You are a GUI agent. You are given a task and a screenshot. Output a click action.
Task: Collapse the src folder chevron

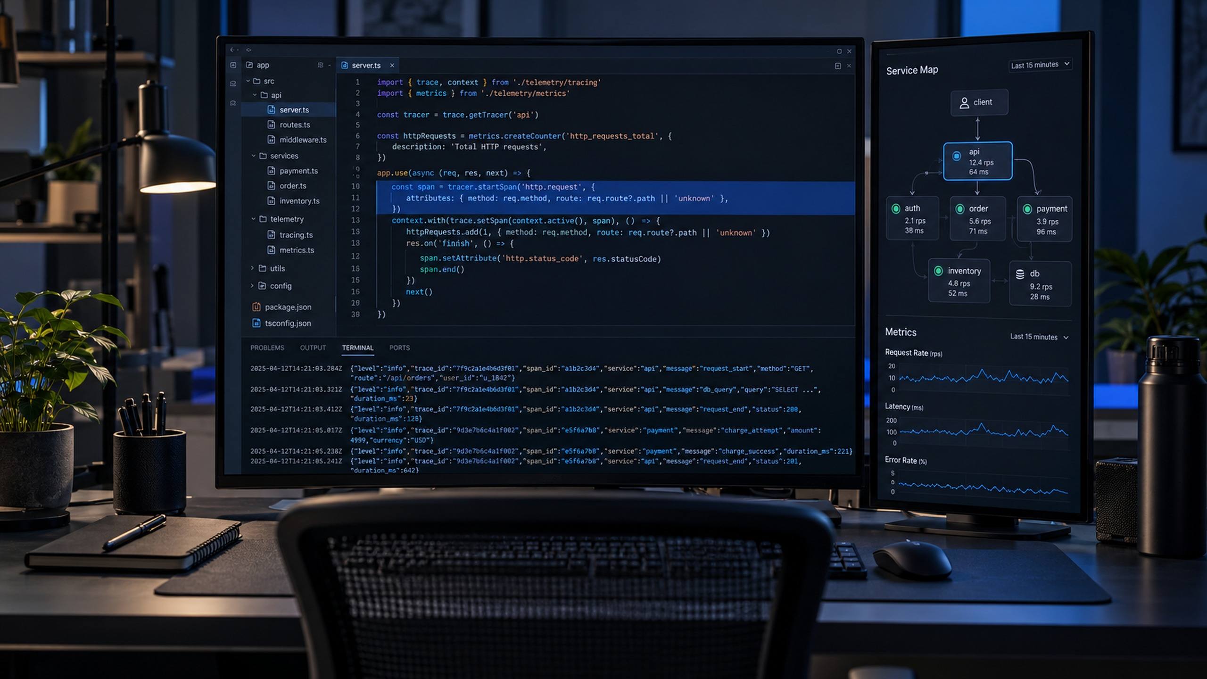tap(248, 81)
